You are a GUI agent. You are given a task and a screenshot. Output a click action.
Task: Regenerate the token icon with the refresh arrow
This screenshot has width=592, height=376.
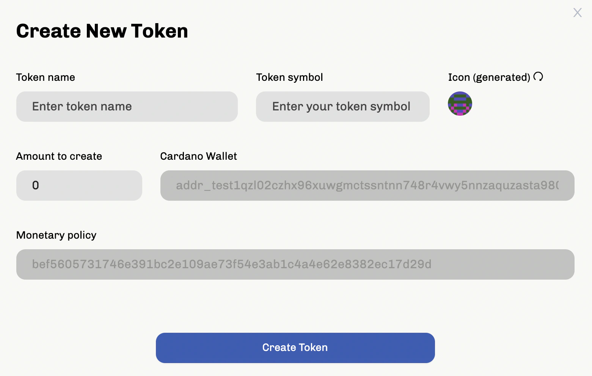tap(538, 77)
